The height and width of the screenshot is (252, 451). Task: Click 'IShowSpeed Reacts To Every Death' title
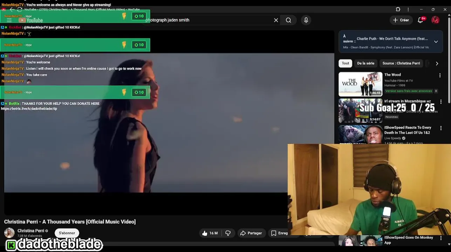click(408, 130)
